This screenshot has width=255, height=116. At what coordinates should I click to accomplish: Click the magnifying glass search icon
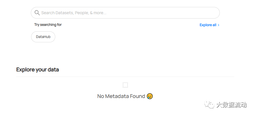[37, 13]
